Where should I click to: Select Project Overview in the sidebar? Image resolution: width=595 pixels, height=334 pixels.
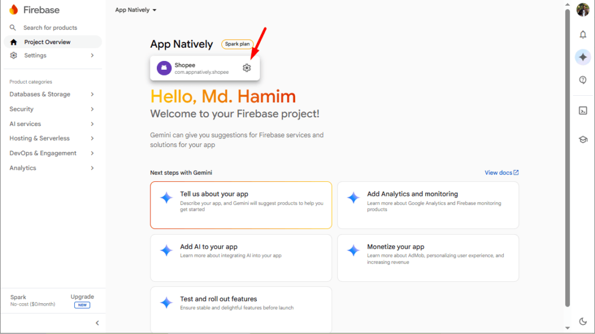pyautogui.click(x=53, y=42)
